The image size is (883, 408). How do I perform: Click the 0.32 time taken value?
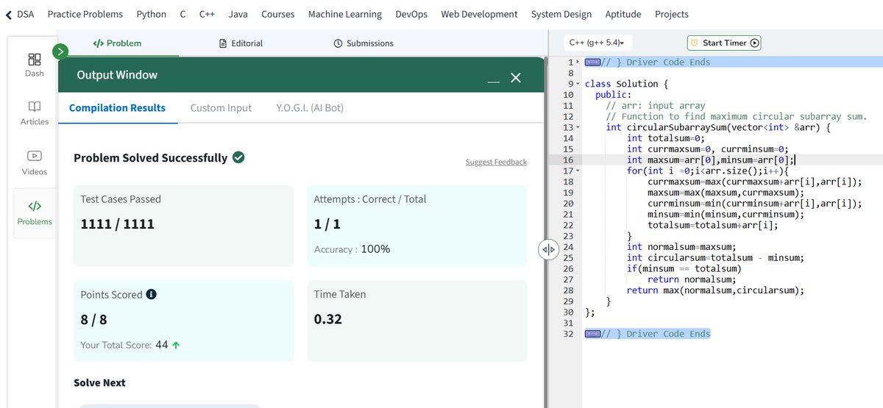tap(328, 319)
